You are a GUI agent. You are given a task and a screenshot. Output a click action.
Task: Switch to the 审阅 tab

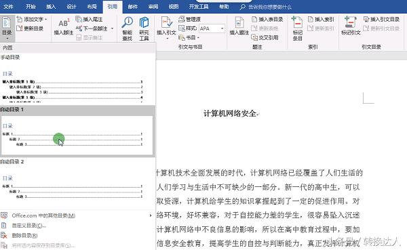pyautogui.click(x=153, y=7)
